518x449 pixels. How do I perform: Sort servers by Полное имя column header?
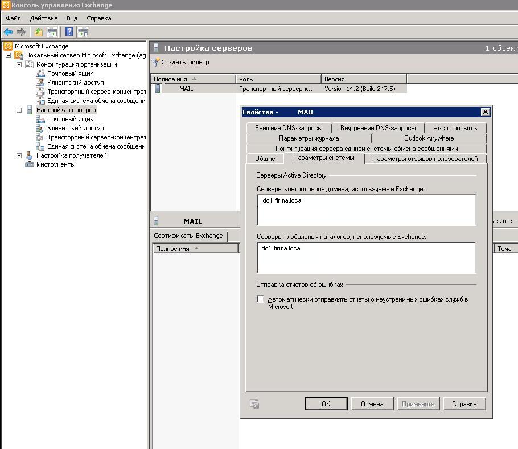[193, 79]
